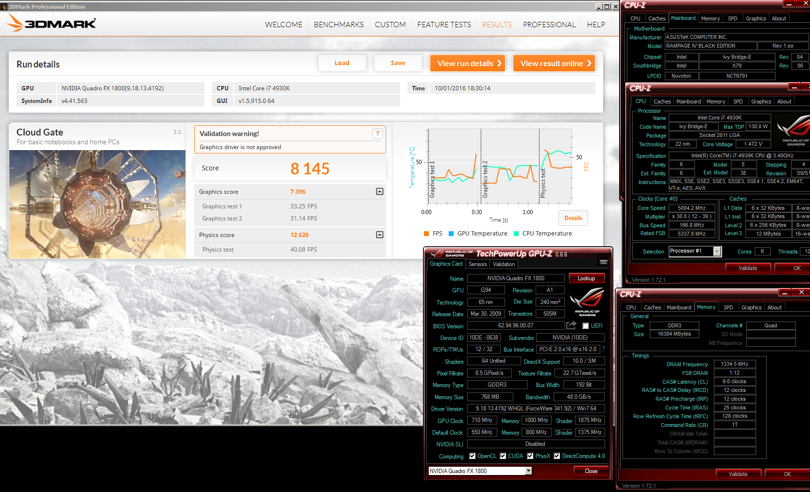Open the Processor #1 selection dropdown in CPU-Z

[717, 251]
